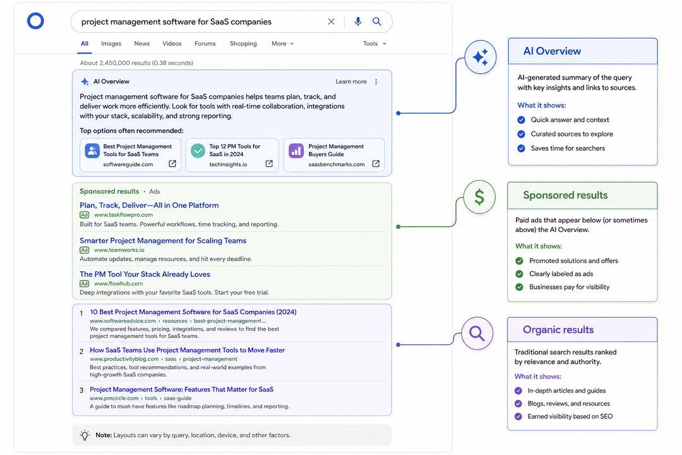Image resolution: width=682 pixels, height=455 pixels.
Task: Start voice search with microphone icon
Action: (x=357, y=21)
